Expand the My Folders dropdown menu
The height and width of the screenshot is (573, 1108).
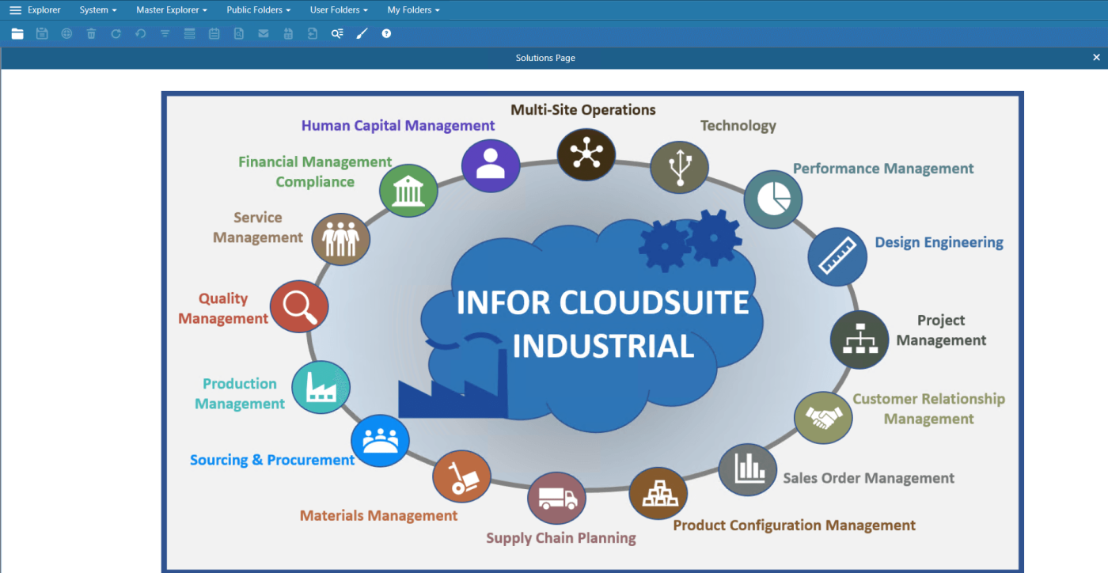coord(413,10)
